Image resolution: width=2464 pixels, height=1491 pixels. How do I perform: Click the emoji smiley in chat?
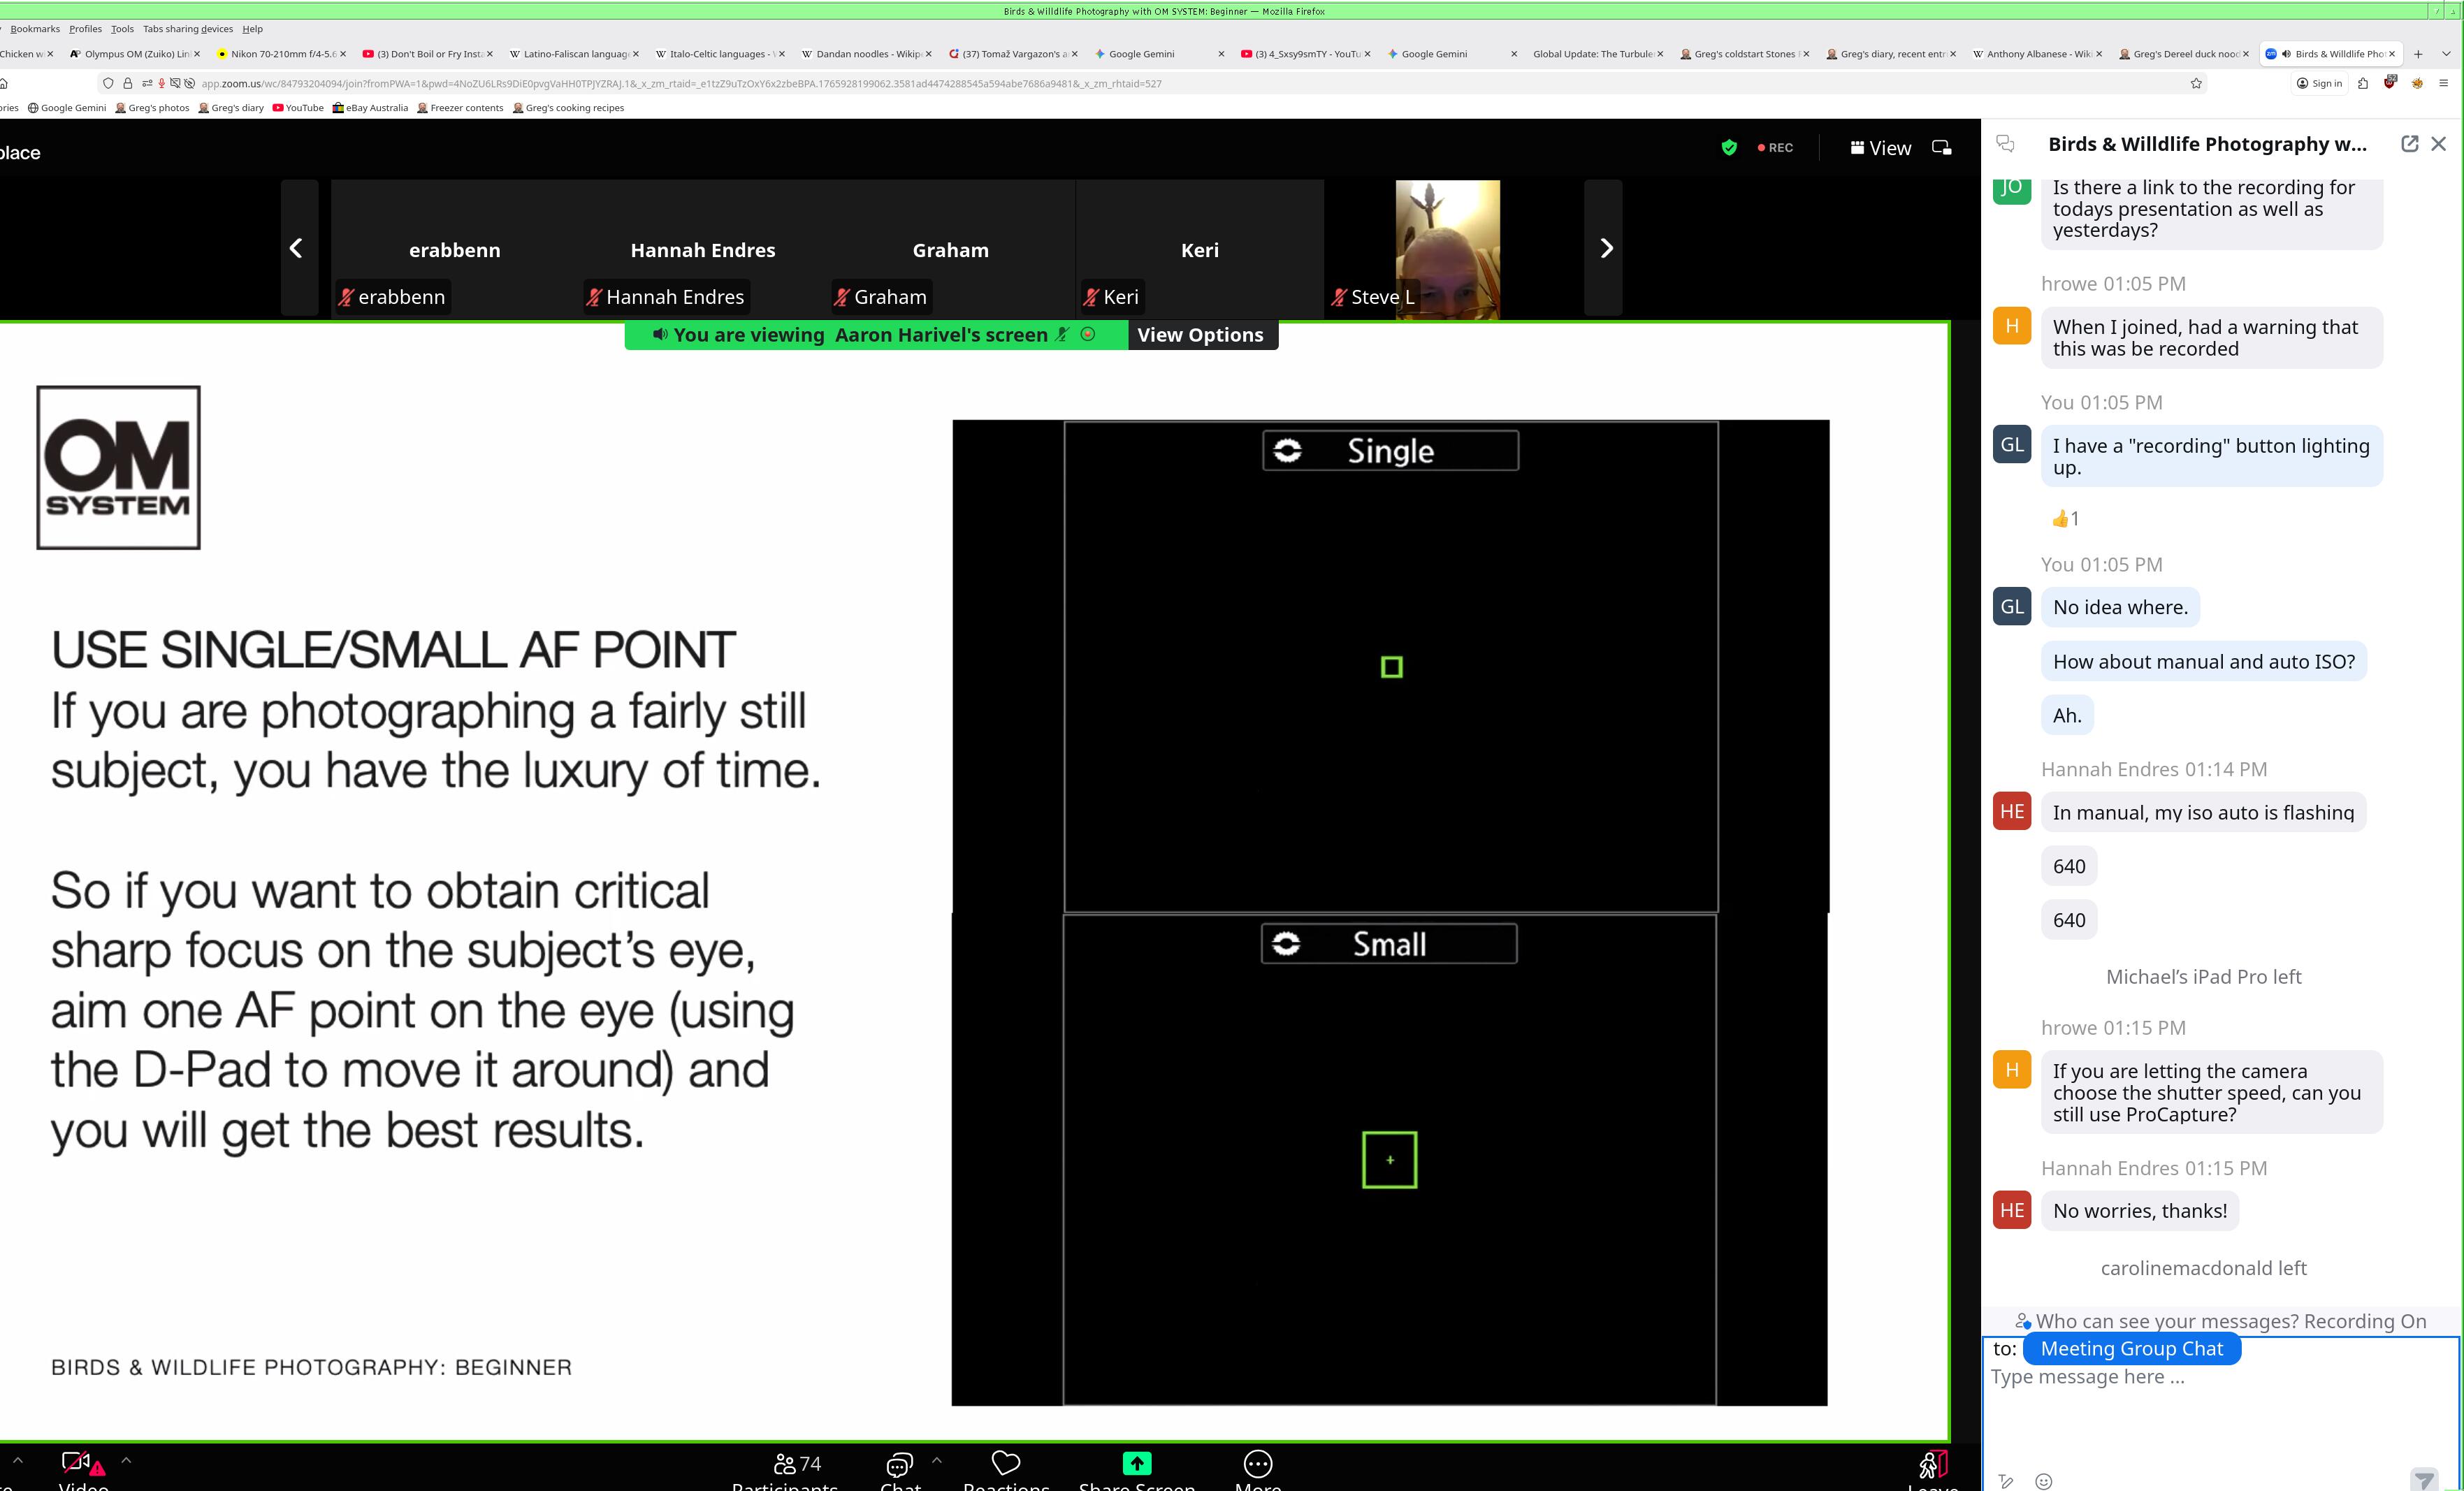(x=2044, y=1481)
